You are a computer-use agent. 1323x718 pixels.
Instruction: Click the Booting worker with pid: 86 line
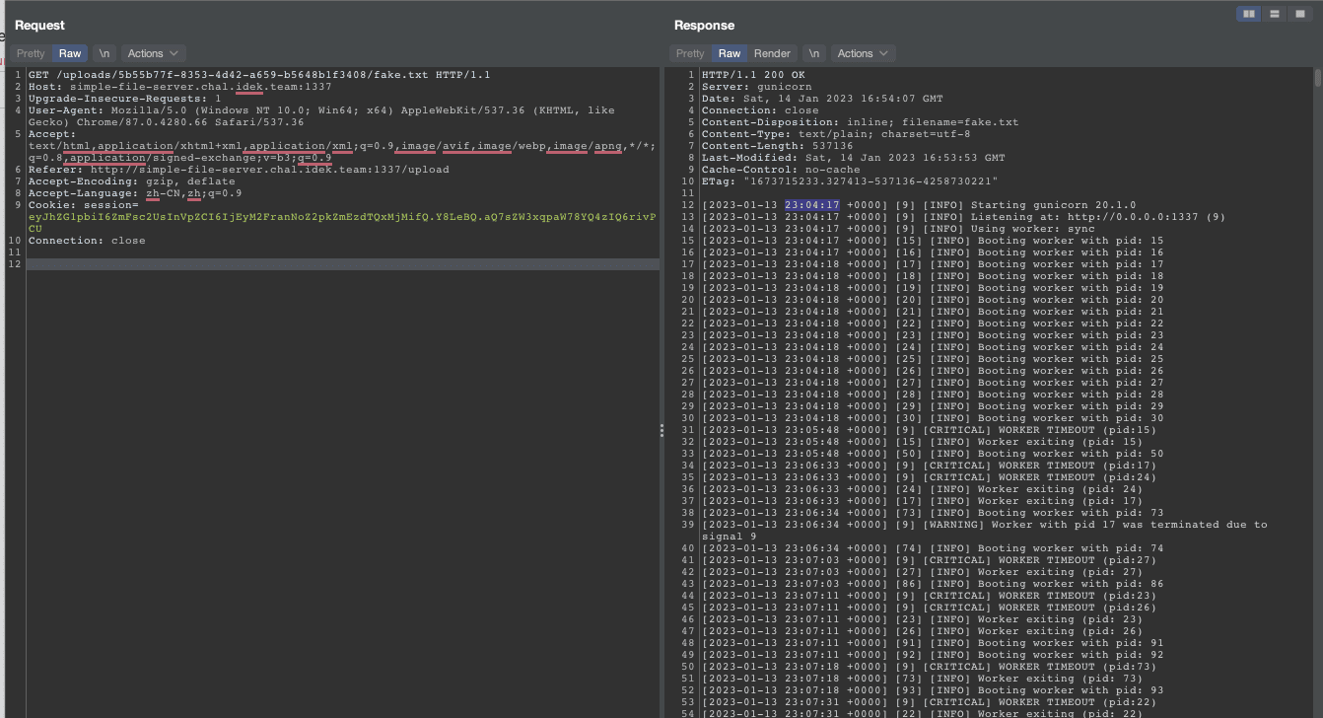tap(933, 584)
